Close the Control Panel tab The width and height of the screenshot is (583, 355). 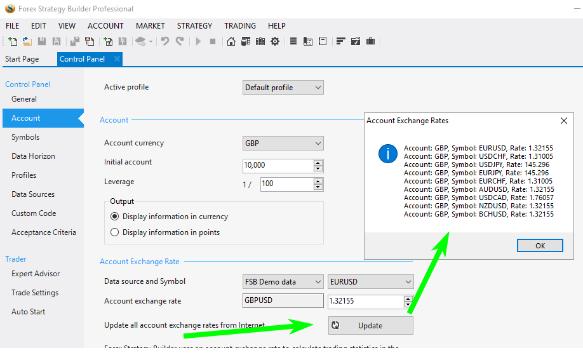click(117, 58)
